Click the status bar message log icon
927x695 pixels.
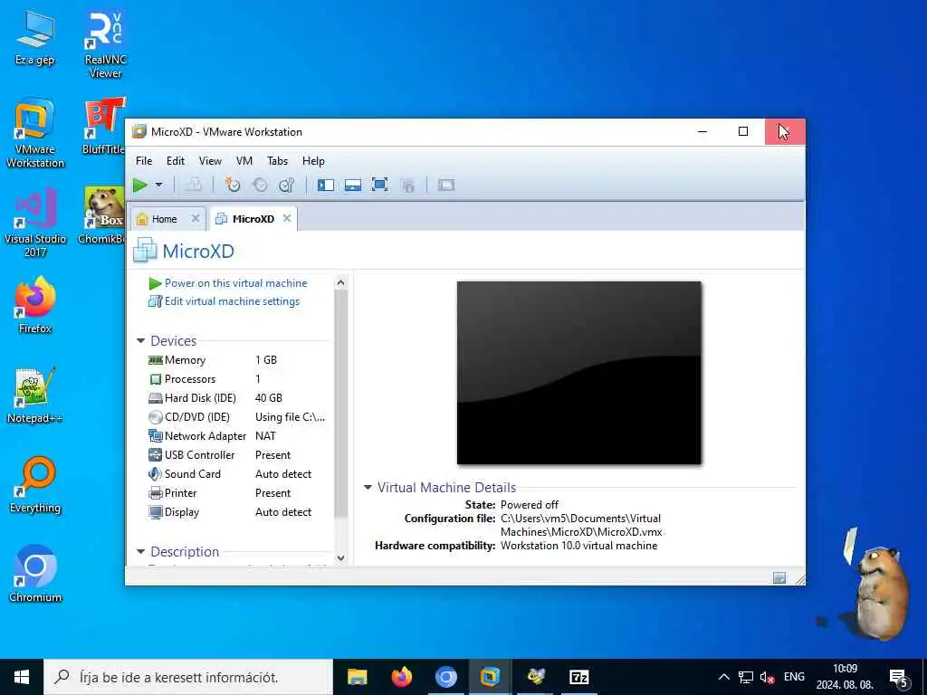779,578
